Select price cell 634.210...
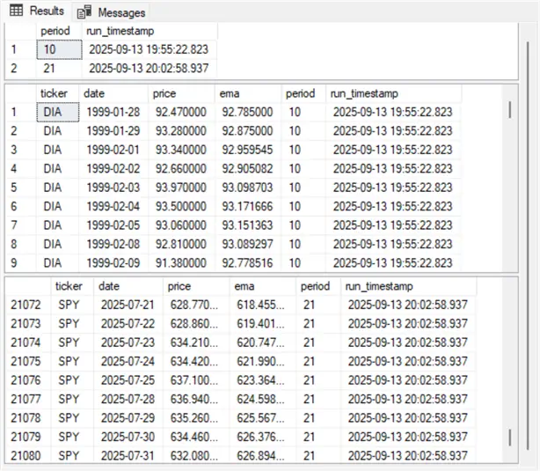540x471 pixels. (196, 342)
